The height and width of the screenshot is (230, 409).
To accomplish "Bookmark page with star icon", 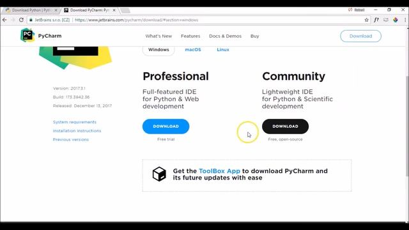I will pyautogui.click(x=366, y=20).
